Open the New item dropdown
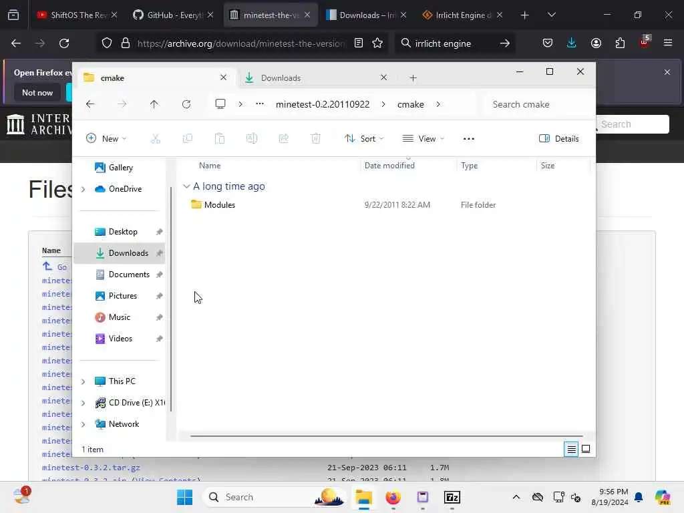684x513 pixels. pyautogui.click(x=106, y=139)
